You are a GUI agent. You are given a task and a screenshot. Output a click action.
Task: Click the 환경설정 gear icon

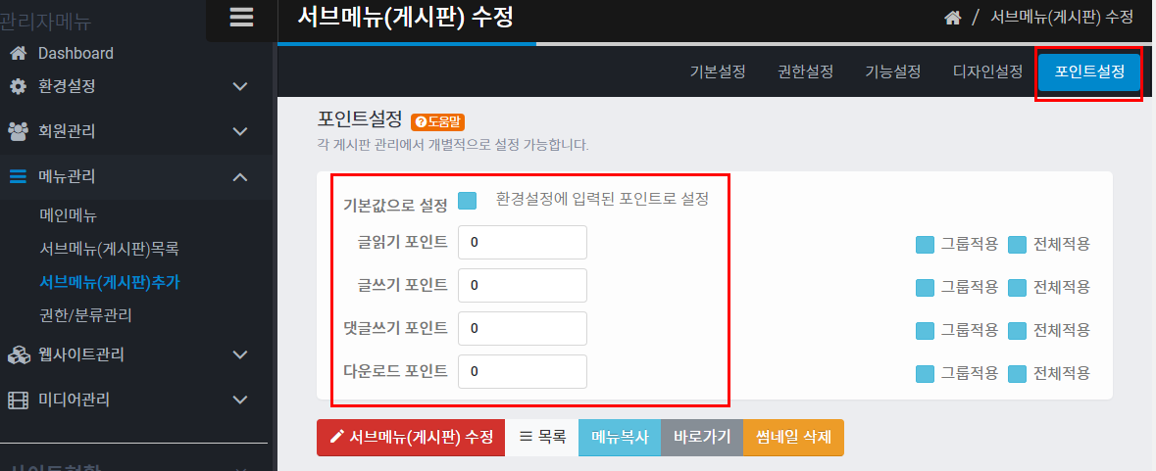click(18, 87)
